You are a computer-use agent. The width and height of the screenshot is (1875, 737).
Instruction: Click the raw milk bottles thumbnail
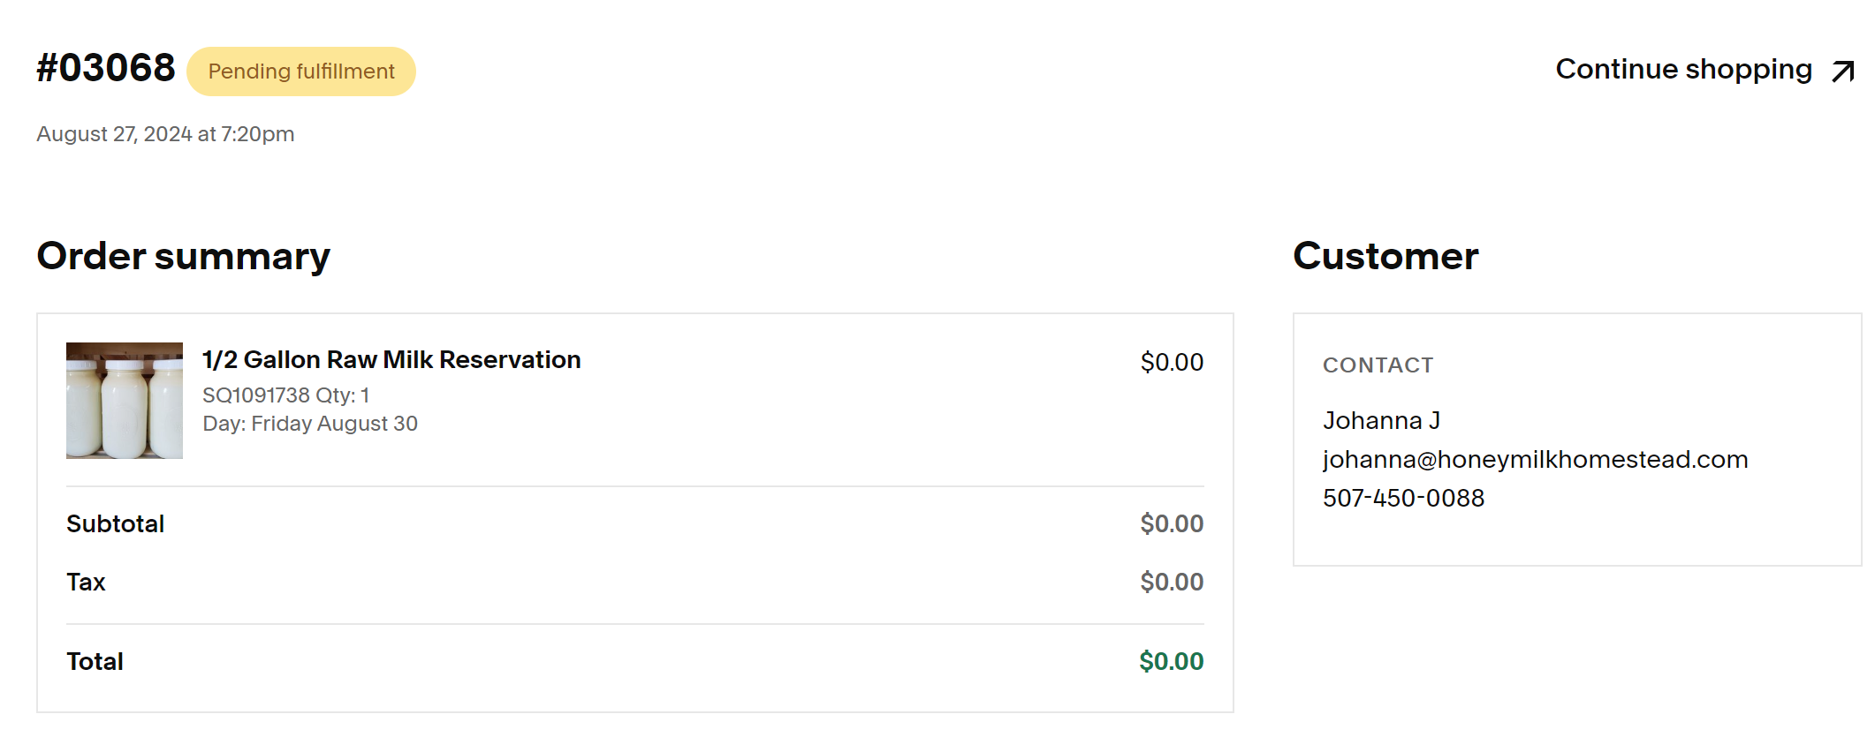point(125,401)
